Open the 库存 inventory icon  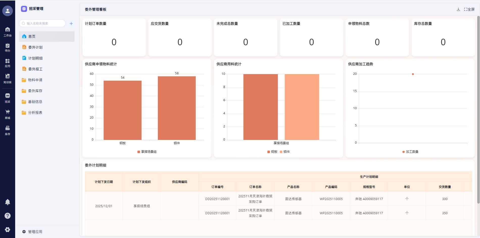click(x=8, y=130)
